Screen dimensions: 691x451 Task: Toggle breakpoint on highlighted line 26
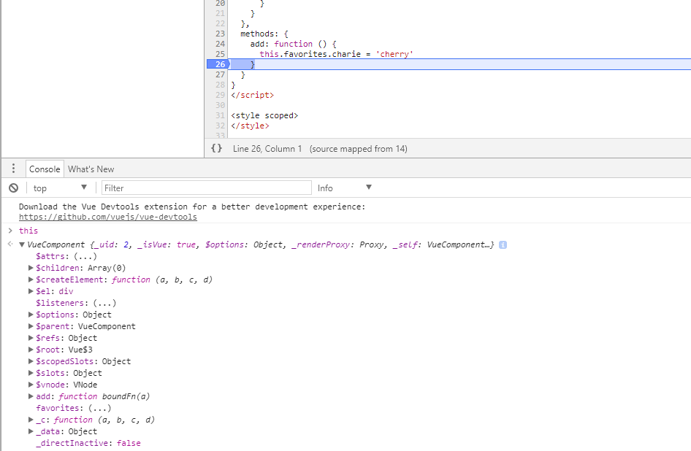(x=218, y=64)
